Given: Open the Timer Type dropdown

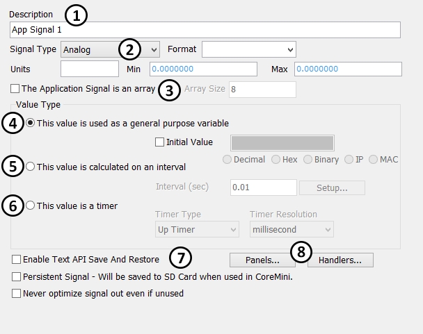Looking at the screenshot, I should coord(197,229).
